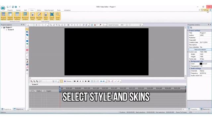This screenshot has height=119, width=212.
Task: Add an audio object (music note icon)
Action: tap(27, 67)
